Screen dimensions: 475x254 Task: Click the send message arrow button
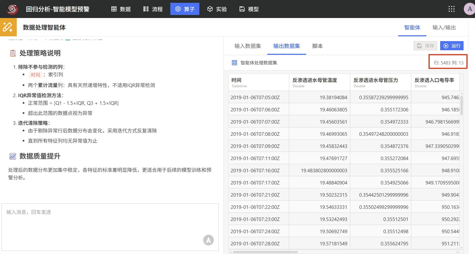[209, 240]
